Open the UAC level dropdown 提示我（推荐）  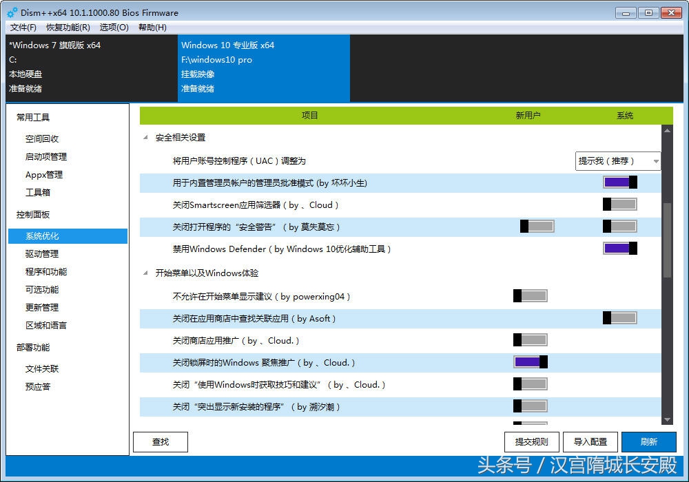click(618, 161)
